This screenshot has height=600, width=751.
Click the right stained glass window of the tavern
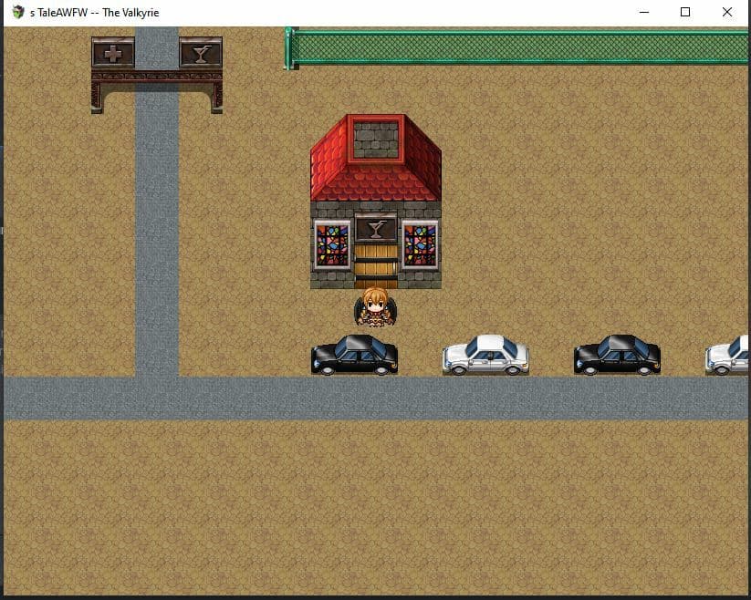pos(420,245)
